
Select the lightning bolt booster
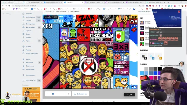[158, 56]
